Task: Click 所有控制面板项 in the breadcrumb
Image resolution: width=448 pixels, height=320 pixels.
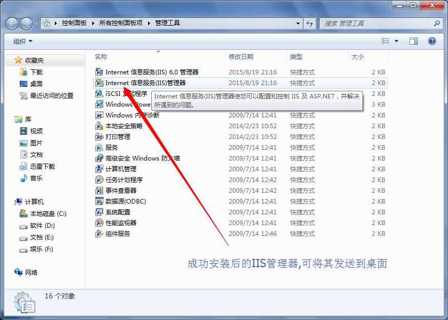Action: pos(121,23)
